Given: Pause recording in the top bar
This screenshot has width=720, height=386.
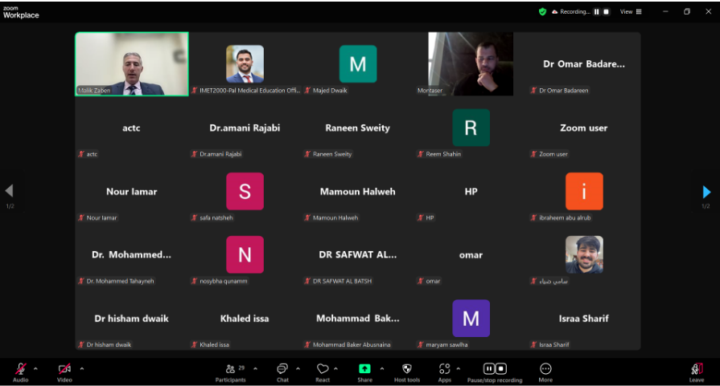Looking at the screenshot, I should click(x=596, y=12).
